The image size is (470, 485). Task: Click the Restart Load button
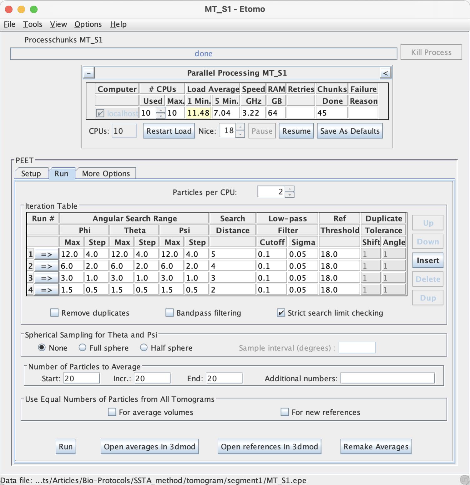point(169,131)
